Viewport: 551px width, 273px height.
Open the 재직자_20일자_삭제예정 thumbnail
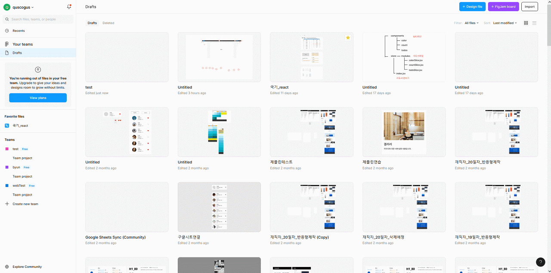click(404, 207)
